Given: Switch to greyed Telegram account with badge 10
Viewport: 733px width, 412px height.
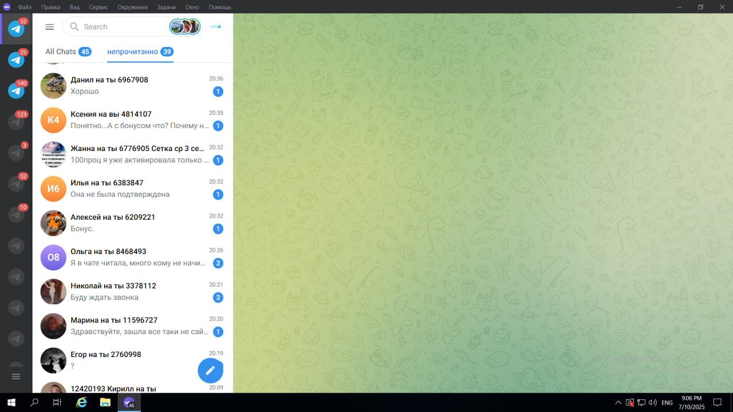Looking at the screenshot, I should tap(16, 215).
